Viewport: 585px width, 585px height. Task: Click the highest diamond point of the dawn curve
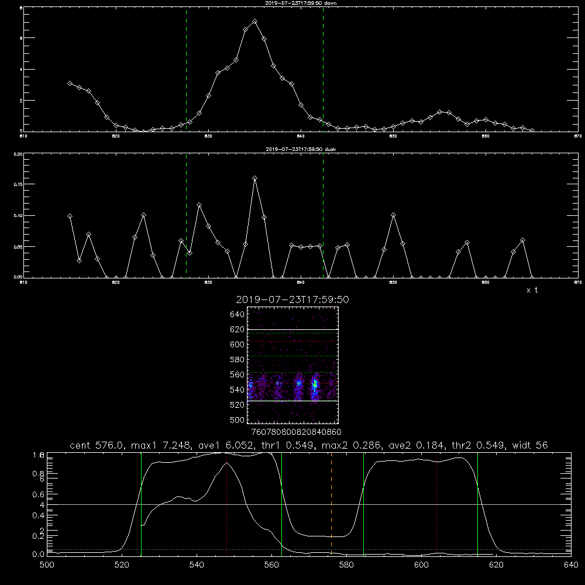(x=255, y=22)
